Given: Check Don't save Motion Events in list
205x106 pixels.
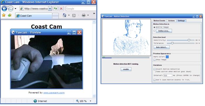Looking at the screenshot, I should pyautogui.click(x=154, y=80).
